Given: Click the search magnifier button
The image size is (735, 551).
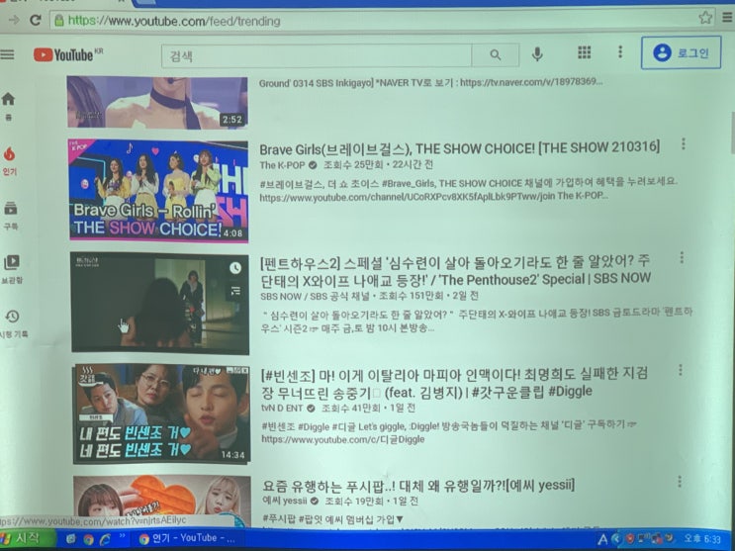Looking at the screenshot, I should click(x=496, y=55).
